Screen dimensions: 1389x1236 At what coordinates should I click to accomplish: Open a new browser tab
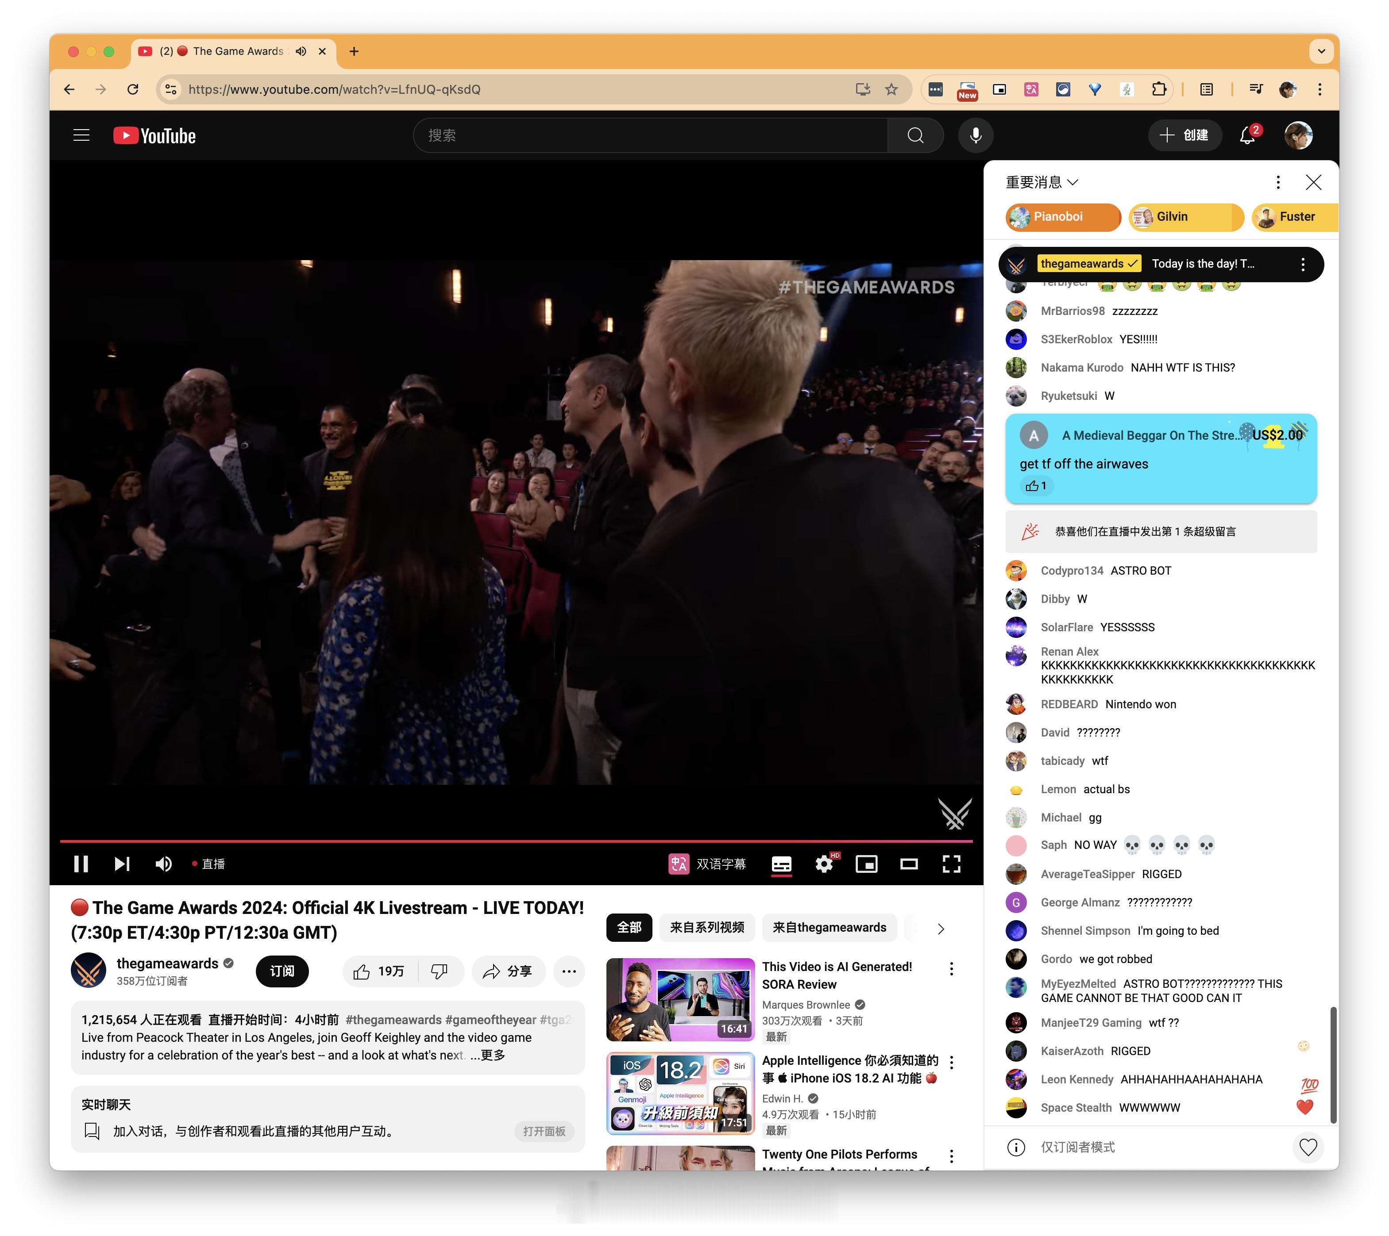[354, 52]
